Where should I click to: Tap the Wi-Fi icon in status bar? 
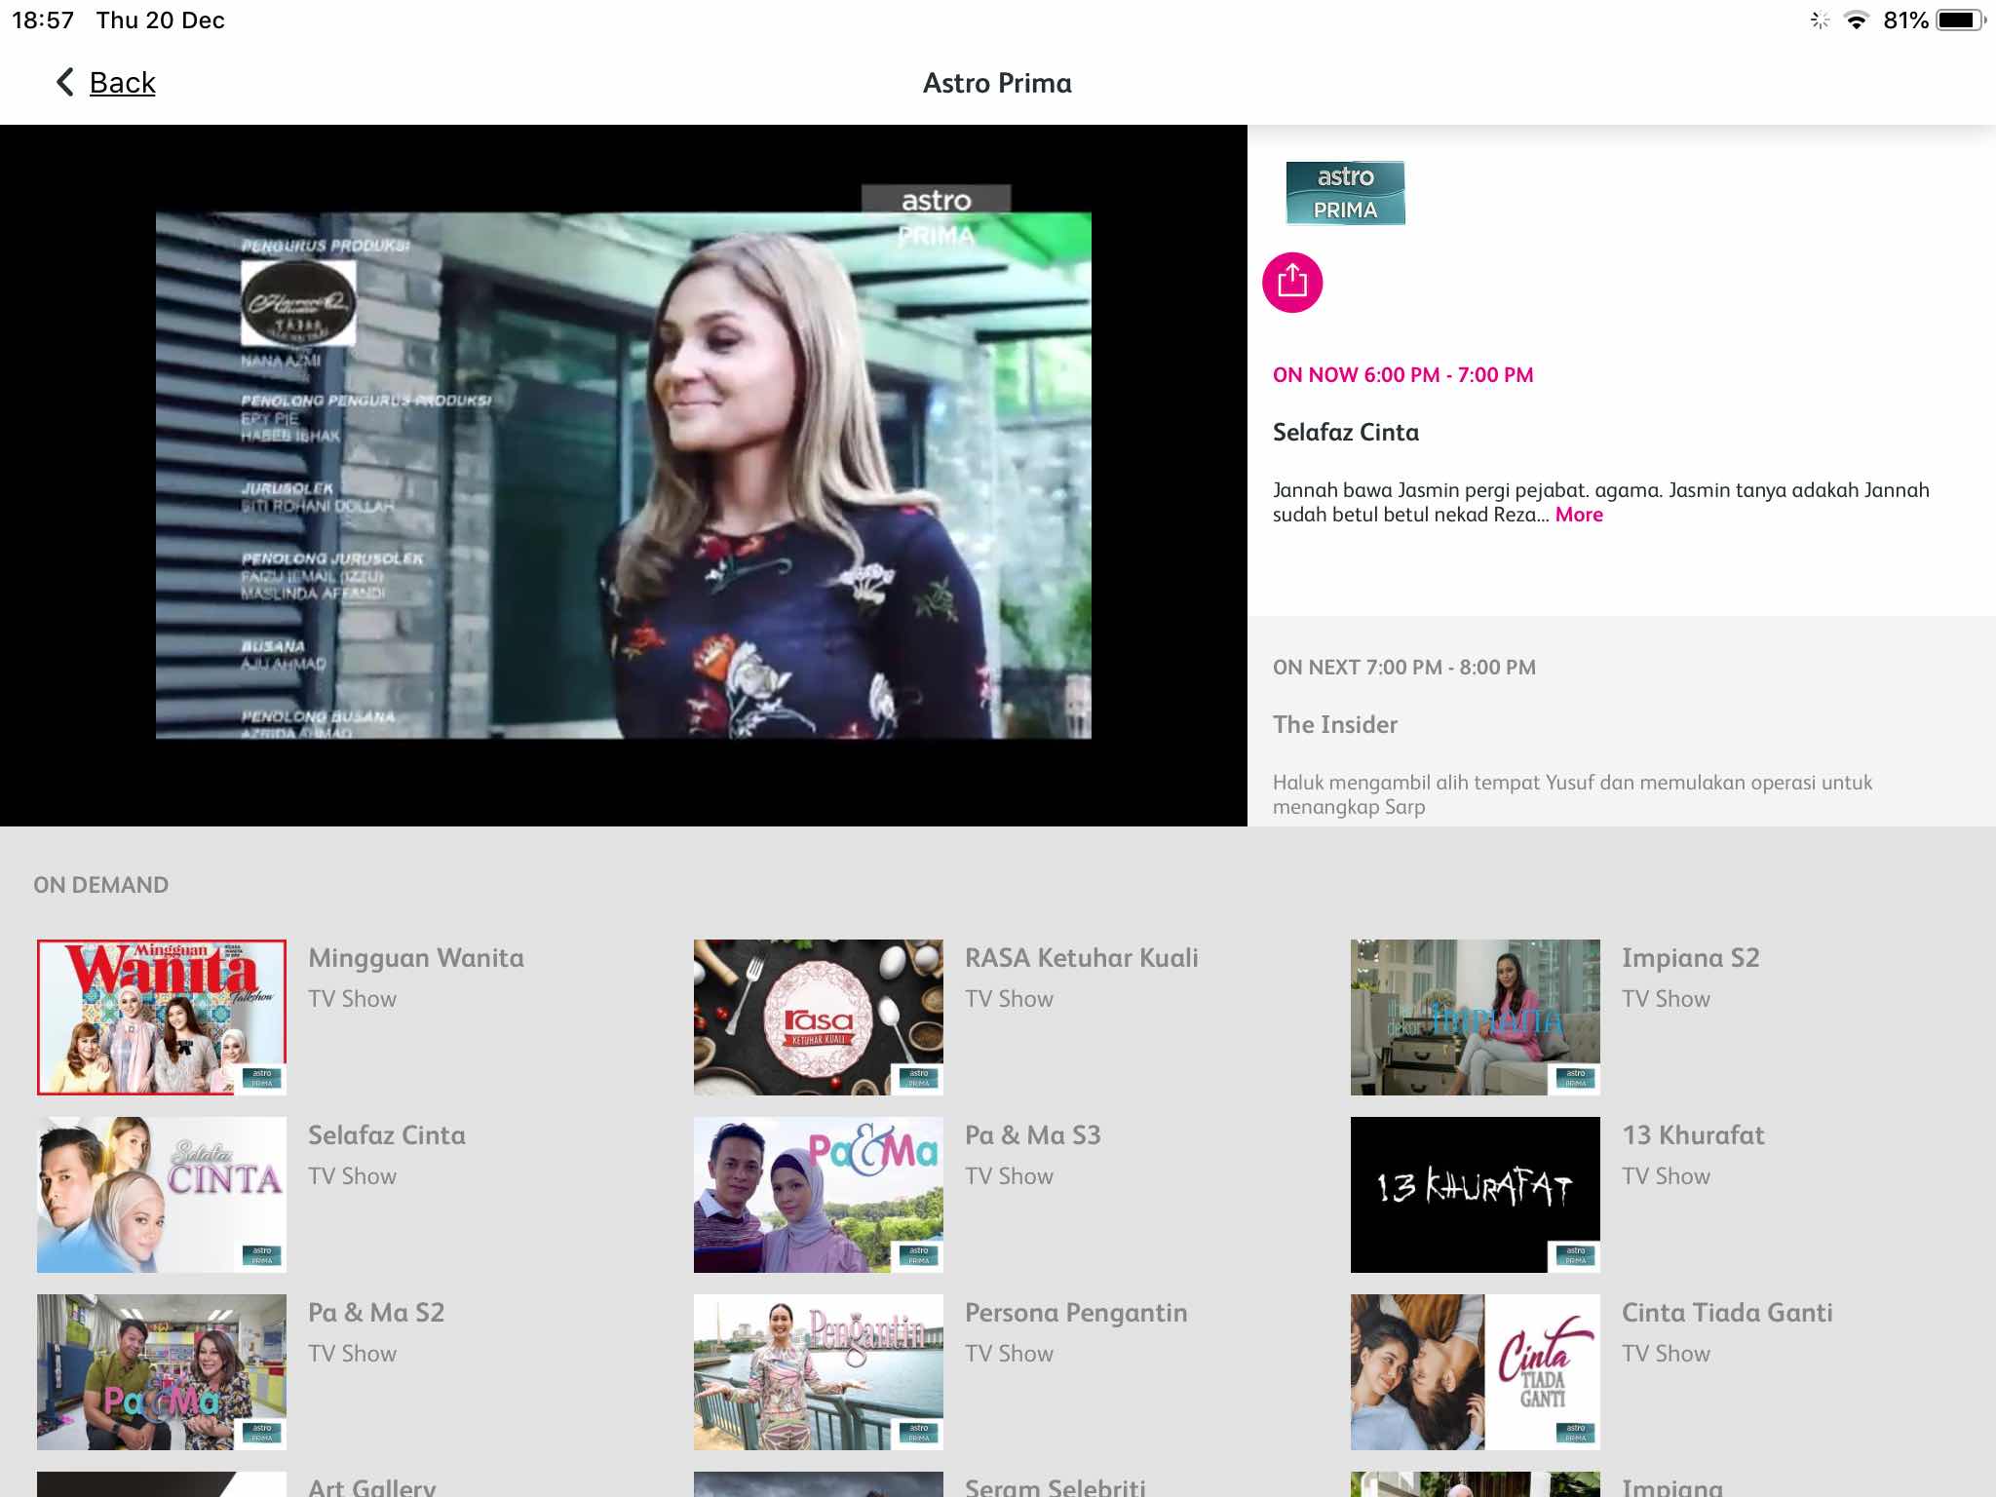click(x=1857, y=19)
